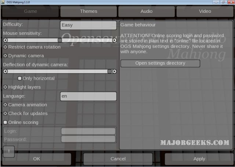Click the Game behaviour heading text
235x167 pixels.
tap(138, 25)
